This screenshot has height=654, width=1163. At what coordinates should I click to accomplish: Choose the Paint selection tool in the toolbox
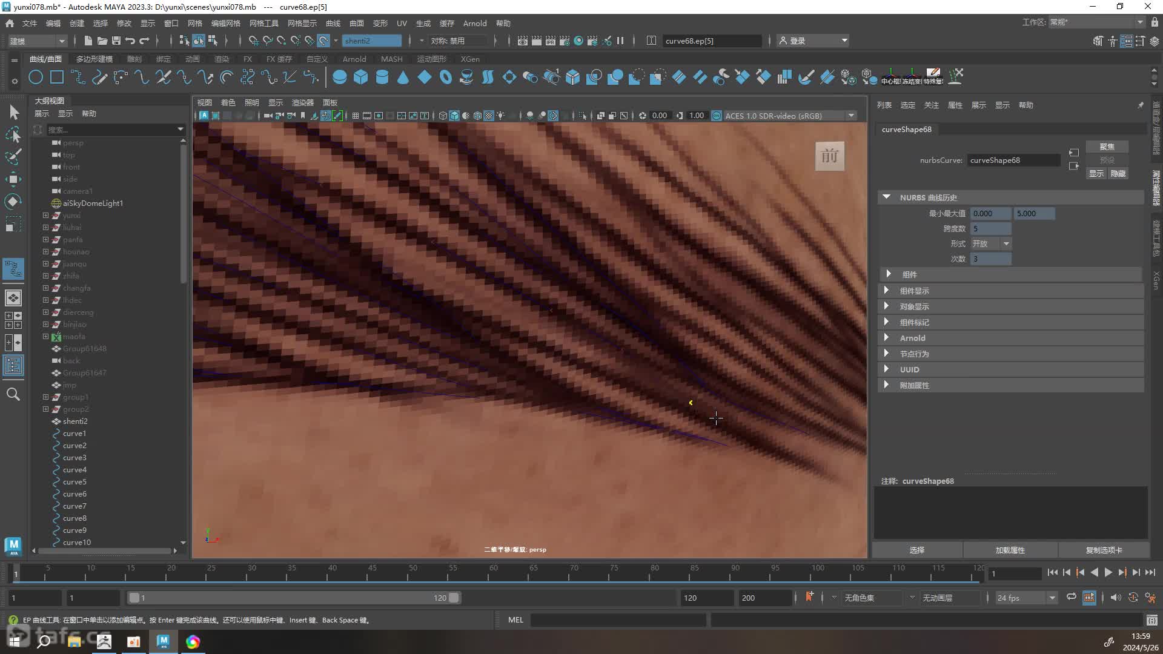13,157
